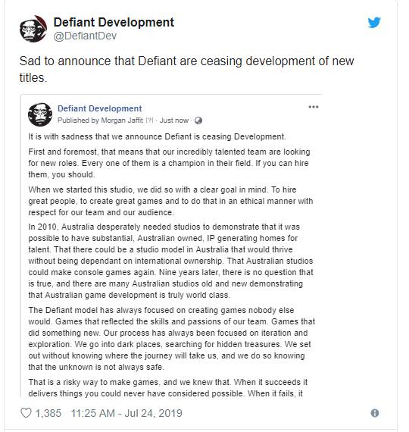Click the [?] marker after Morgan Jaffit

(149, 121)
